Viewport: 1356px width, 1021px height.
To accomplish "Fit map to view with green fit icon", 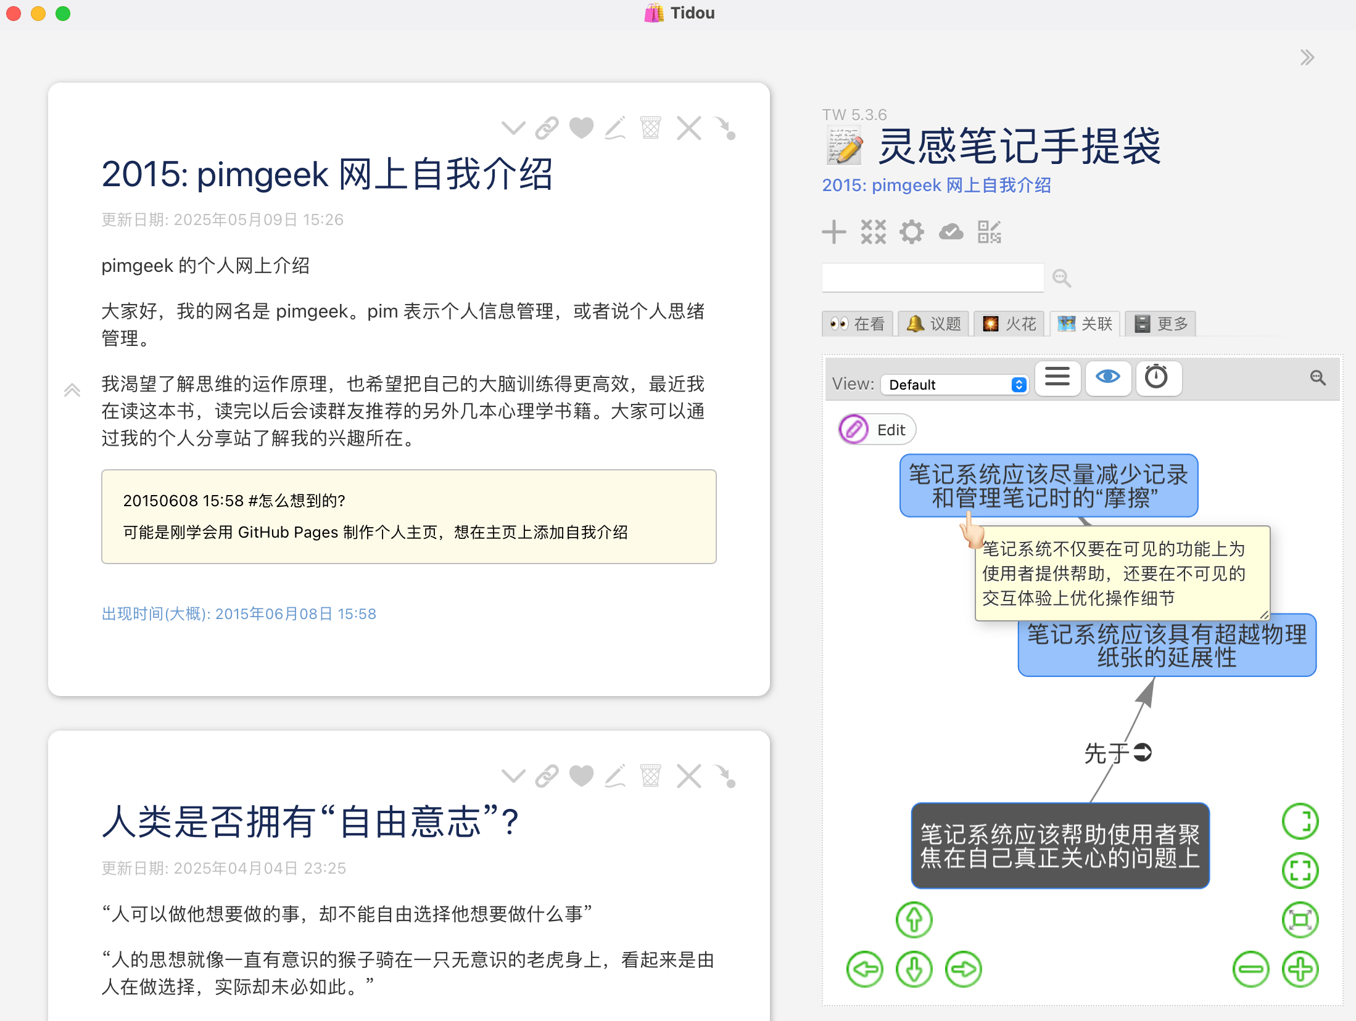I will 1300,920.
